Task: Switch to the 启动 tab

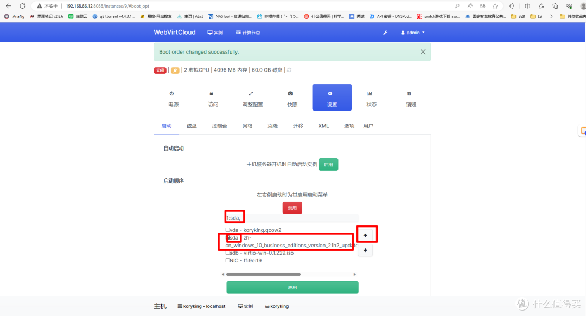Action: (167, 126)
